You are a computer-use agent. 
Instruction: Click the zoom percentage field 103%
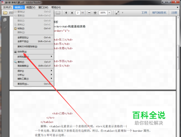tap(103, 13)
